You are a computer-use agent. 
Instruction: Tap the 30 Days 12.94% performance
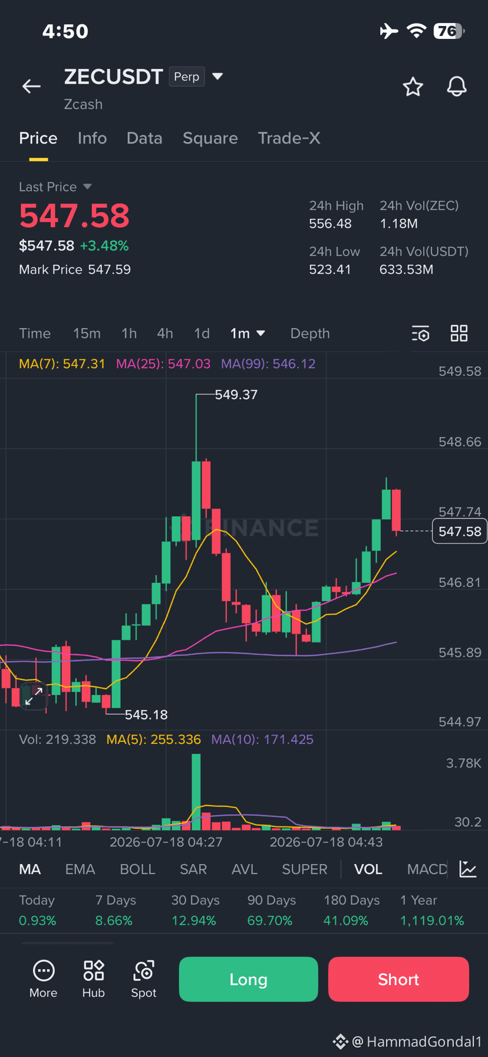point(195,910)
